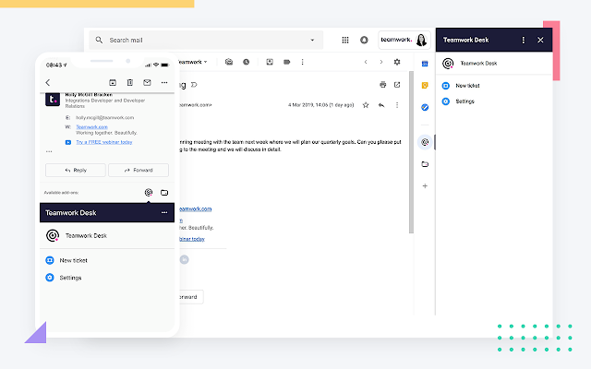The image size is (591, 369).
Task: Open desktop toolbar more options dots
Action: pyautogui.click(x=302, y=62)
